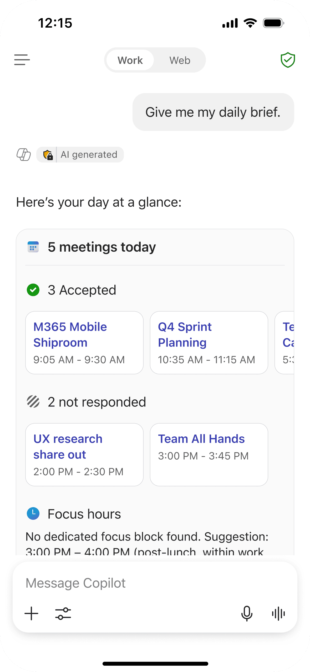Open the hamburger navigation menu
This screenshot has width=310, height=672.
point(22,60)
